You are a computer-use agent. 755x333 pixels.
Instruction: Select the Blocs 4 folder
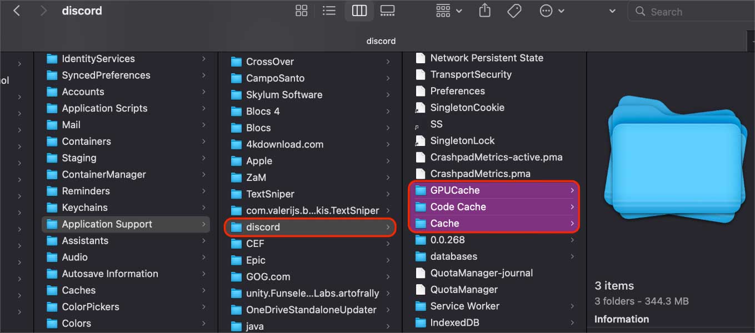coord(311,111)
